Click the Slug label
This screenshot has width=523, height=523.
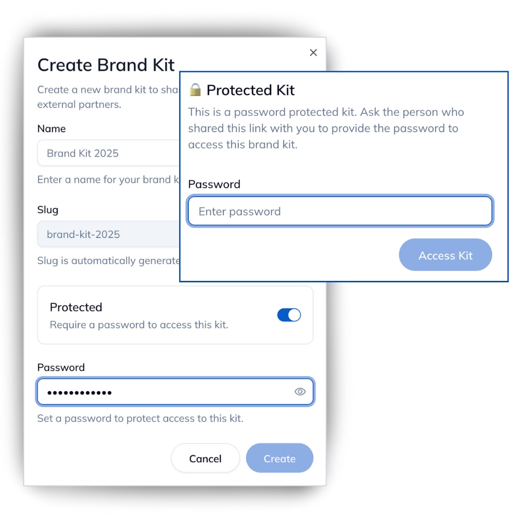pos(47,210)
